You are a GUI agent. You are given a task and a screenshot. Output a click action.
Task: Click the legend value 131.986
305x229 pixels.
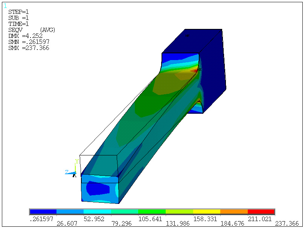[178, 224]
